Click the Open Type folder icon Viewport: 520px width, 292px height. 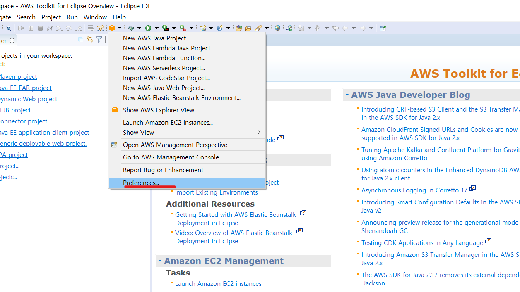(x=239, y=28)
